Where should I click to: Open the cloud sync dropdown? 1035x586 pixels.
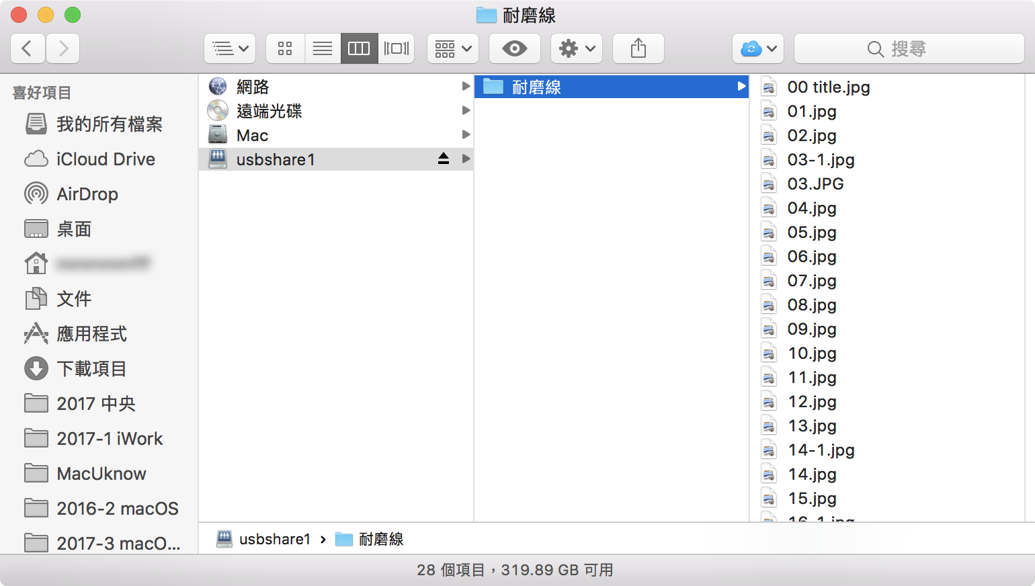click(x=757, y=48)
